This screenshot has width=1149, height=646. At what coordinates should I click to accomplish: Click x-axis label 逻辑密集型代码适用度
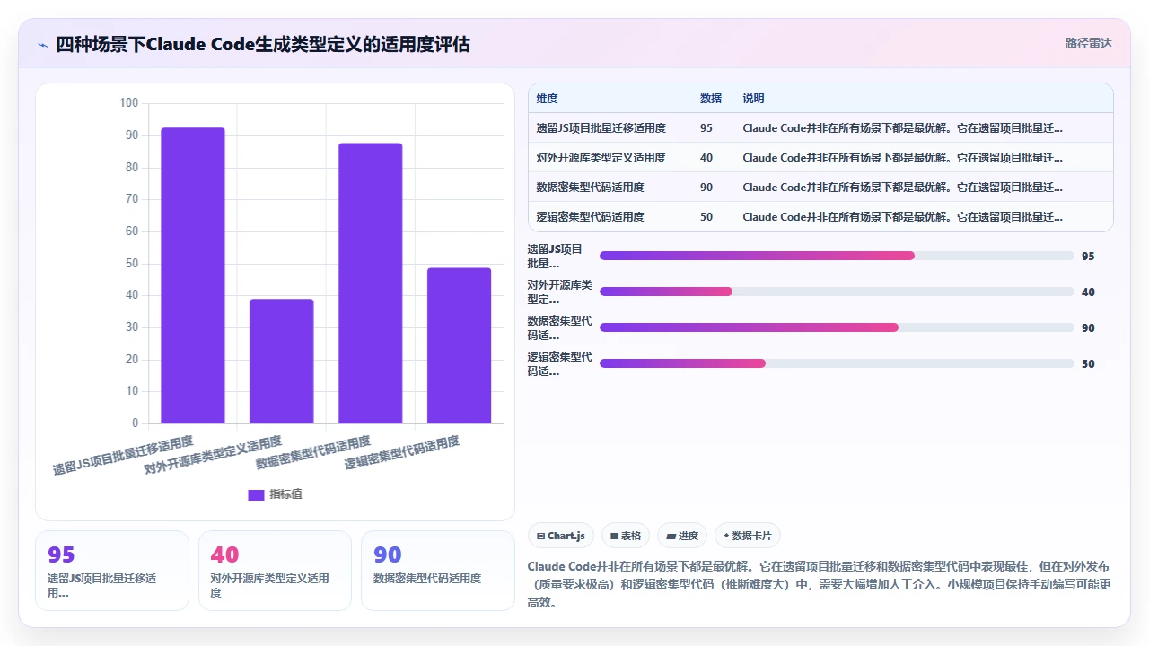click(x=401, y=453)
